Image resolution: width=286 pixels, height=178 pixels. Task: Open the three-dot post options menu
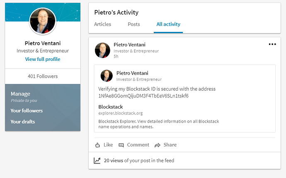pyautogui.click(x=272, y=44)
